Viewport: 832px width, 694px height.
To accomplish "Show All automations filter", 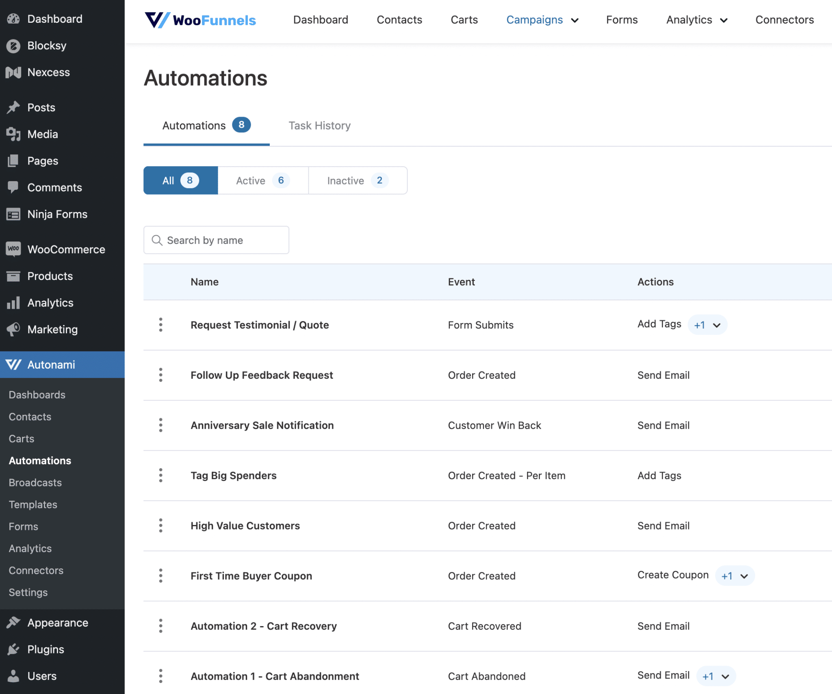I will point(180,180).
